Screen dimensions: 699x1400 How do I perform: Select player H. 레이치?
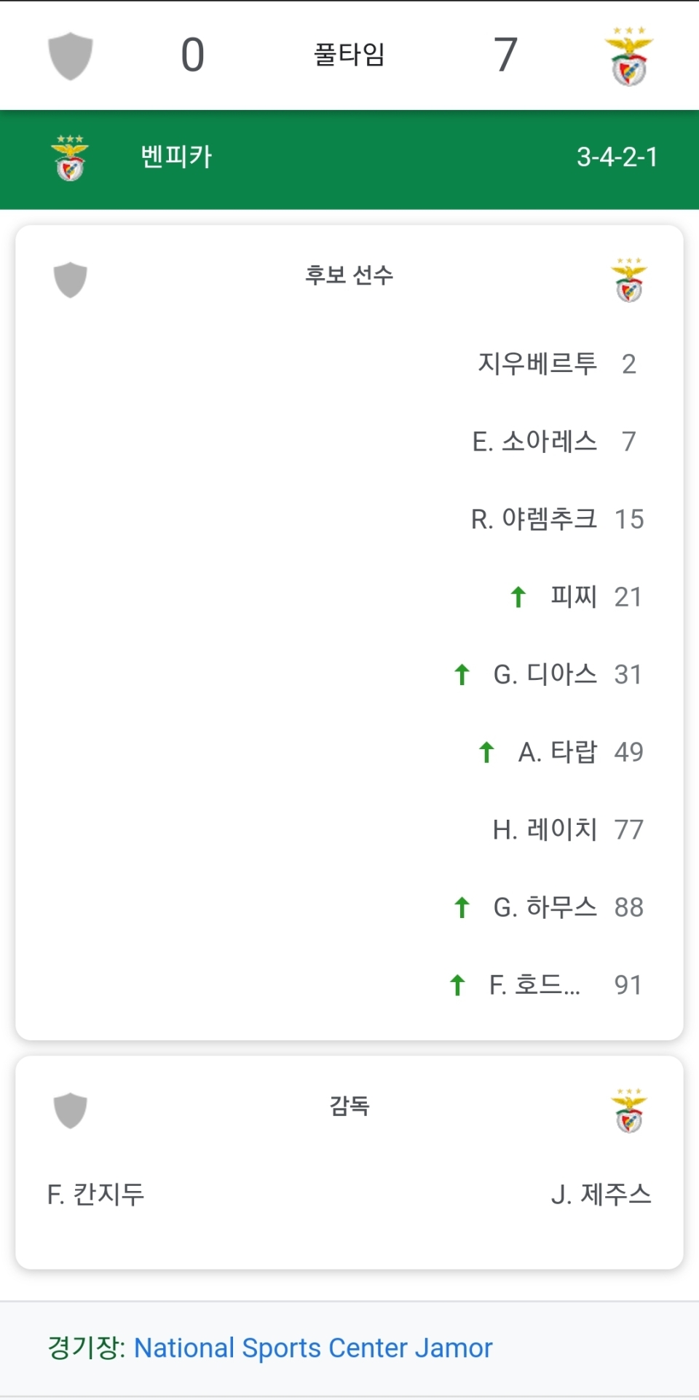[x=545, y=830]
